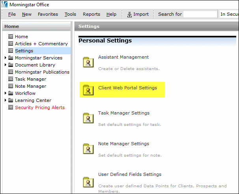Expand the Morningstar Services tree node

(6, 58)
